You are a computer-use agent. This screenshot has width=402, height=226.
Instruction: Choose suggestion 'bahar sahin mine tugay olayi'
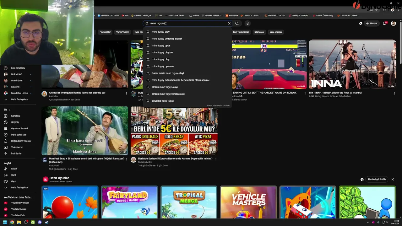tap(187, 73)
